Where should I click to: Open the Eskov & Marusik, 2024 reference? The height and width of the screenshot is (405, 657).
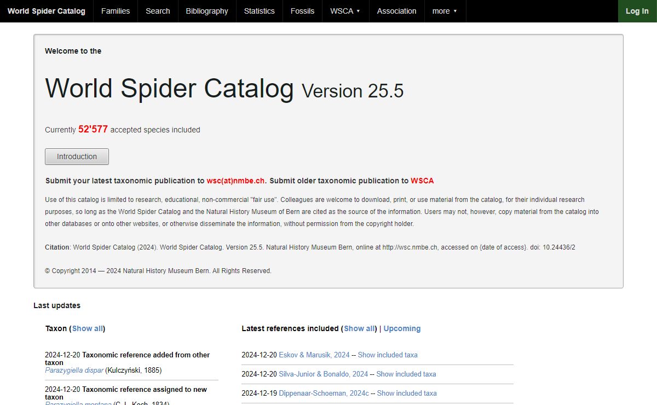tap(314, 355)
